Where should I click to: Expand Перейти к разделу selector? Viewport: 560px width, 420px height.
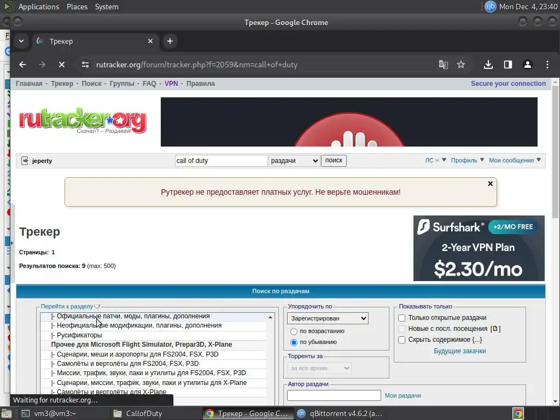tap(71, 306)
